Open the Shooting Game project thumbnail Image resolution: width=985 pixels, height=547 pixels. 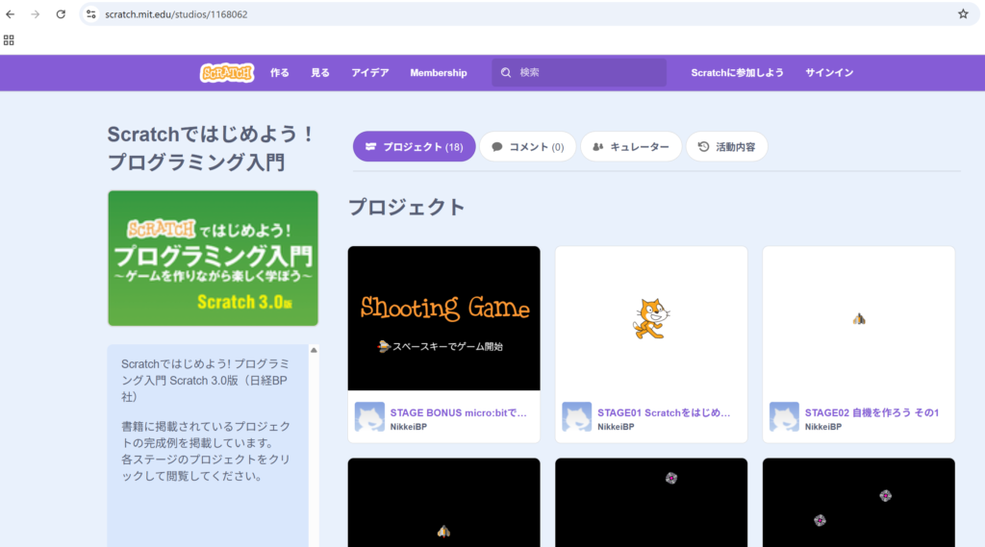443,318
